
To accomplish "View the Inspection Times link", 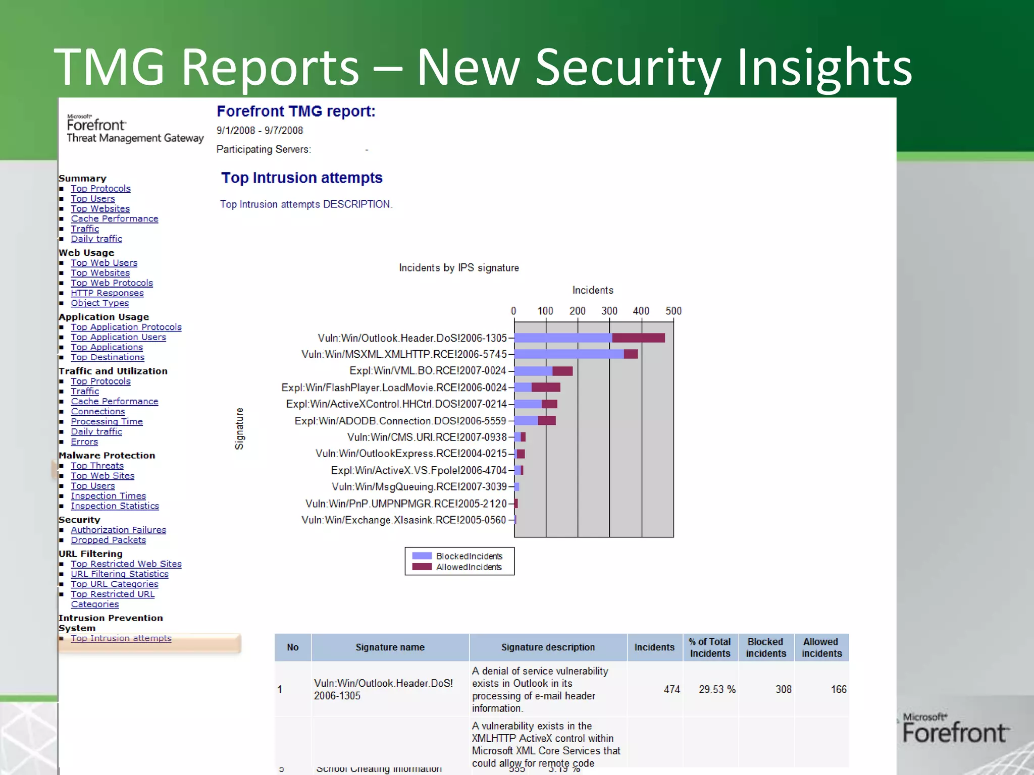I will tap(108, 495).
